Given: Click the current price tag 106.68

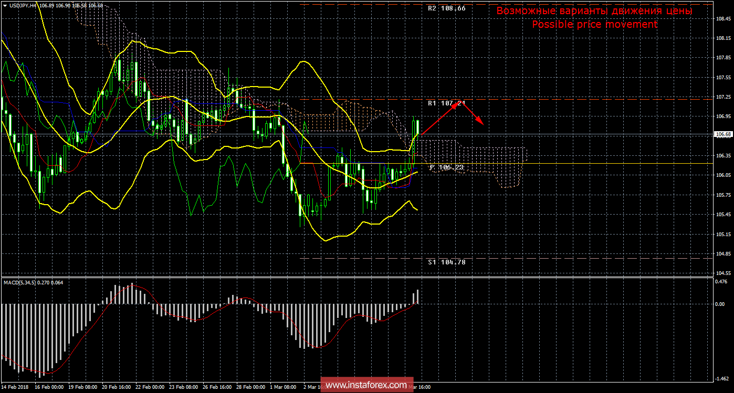Looking at the screenshot, I should 723,134.
